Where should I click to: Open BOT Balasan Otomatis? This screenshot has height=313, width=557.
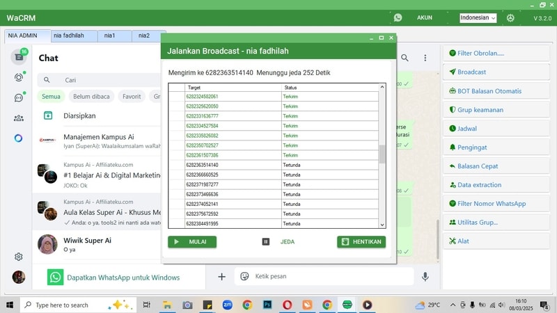[x=496, y=91]
